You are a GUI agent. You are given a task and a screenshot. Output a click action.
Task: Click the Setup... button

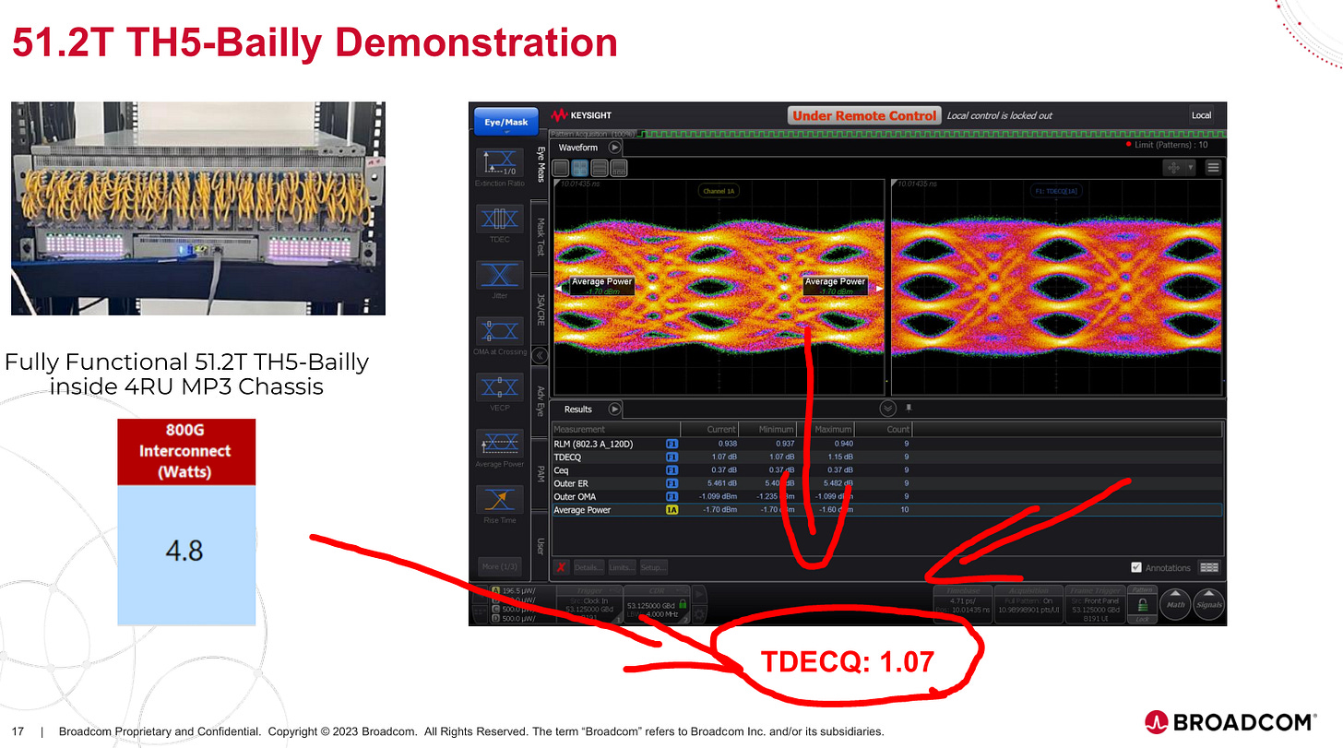[x=653, y=567]
